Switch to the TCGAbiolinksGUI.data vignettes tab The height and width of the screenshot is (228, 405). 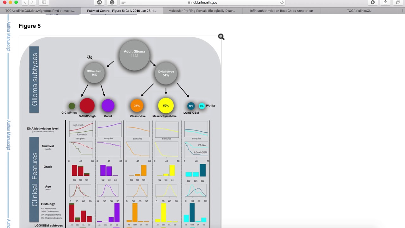(x=40, y=11)
